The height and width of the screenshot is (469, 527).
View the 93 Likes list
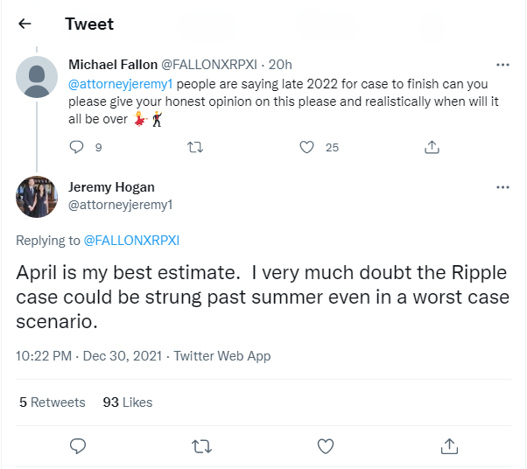pos(128,402)
